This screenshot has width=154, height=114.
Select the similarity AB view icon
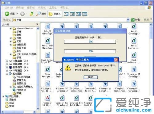[x=78, y=14]
